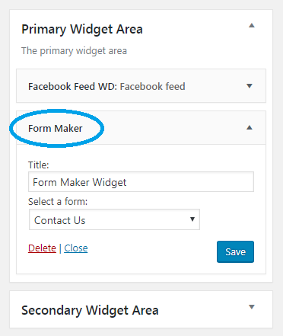The width and height of the screenshot is (283, 336).
Task: Expand the Facebook Feed WD widget arrow
Action: pos(250,86)
